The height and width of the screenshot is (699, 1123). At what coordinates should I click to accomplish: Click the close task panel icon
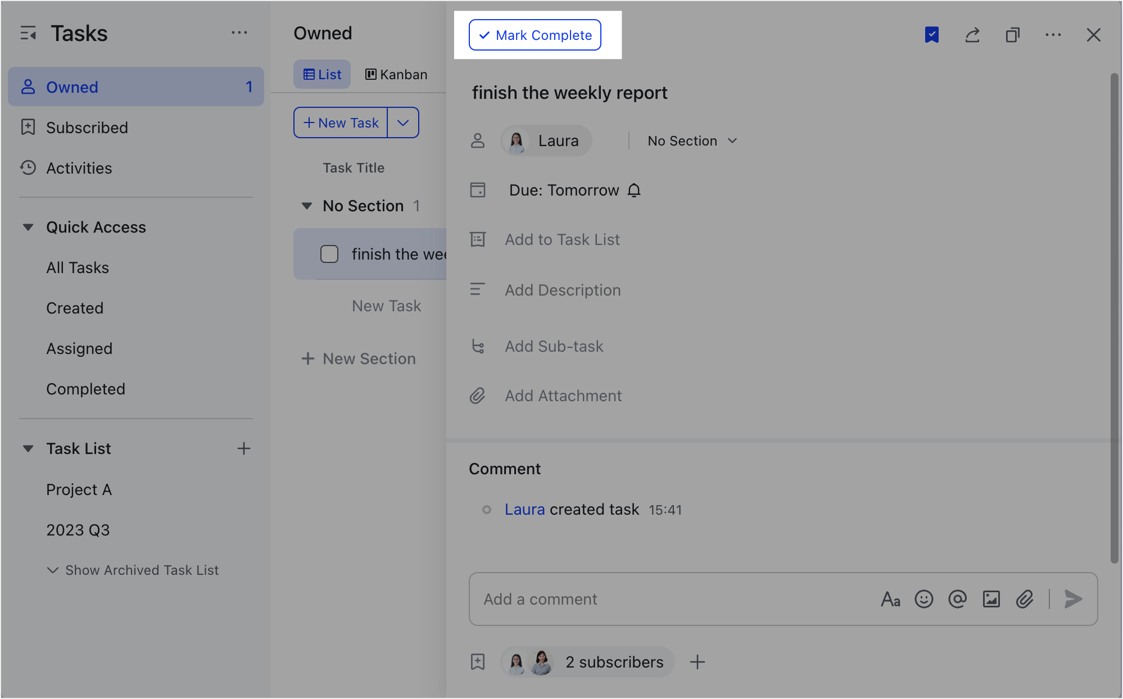coord(1094,35)
